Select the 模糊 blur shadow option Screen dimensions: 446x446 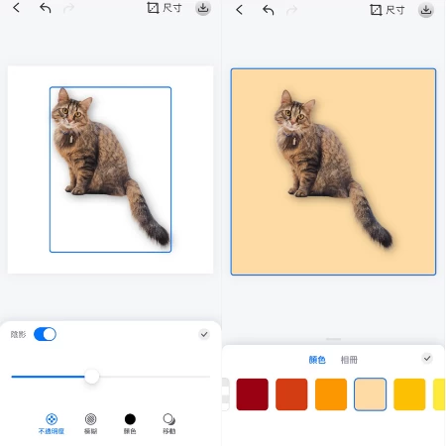tap(90, 424)
